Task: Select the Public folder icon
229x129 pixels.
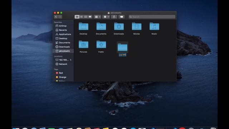Action: click(101, 44)
